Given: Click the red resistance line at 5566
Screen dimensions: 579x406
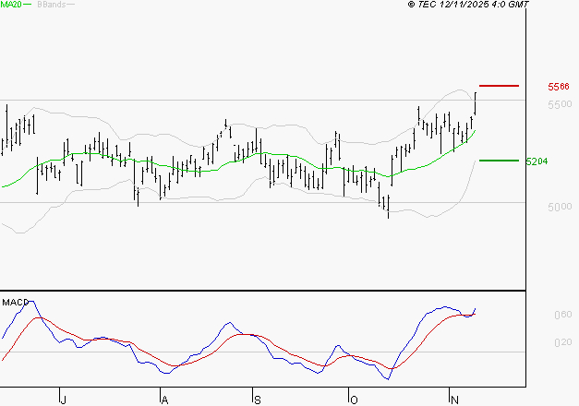Looking at the screenshot, I should (x=499, y=86).
